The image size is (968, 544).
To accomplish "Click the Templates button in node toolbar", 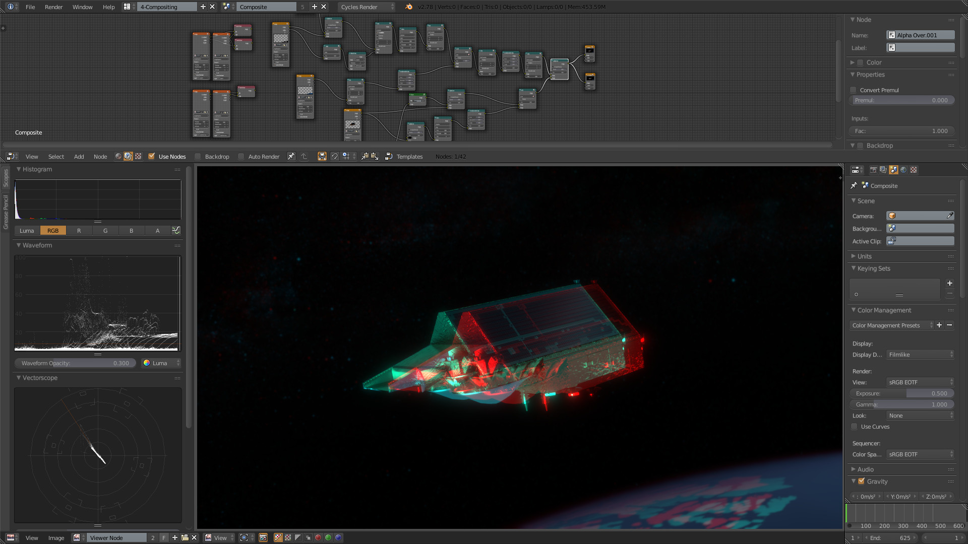I will 409,156.
